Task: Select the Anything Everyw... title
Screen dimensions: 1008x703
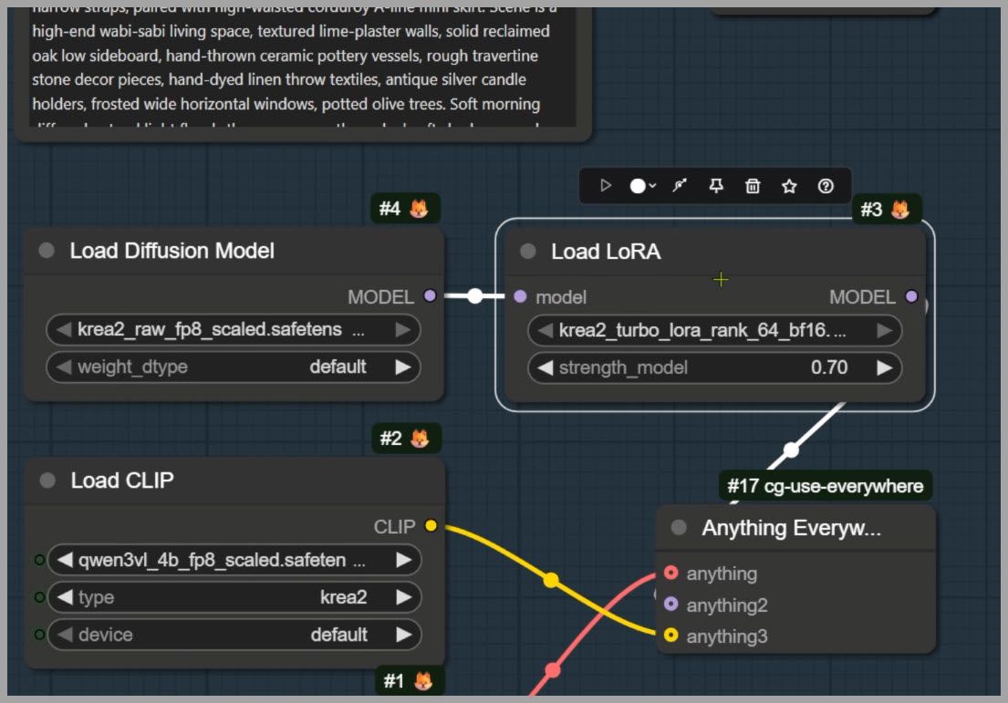Action: pyautogui.click(x=792, y=528)
